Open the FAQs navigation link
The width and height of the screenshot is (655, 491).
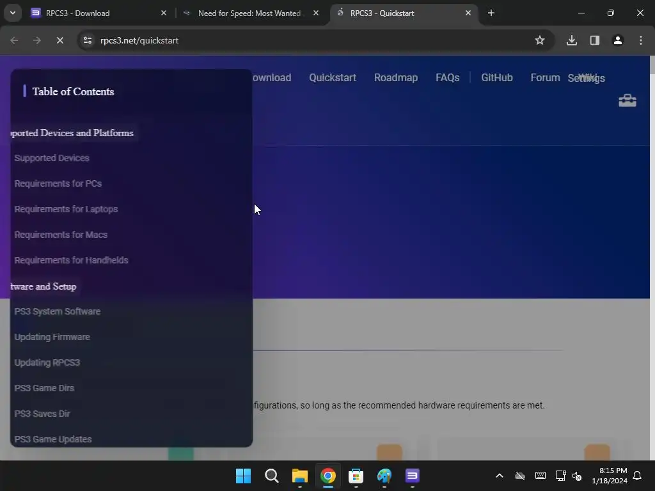(x=447, y=77)
